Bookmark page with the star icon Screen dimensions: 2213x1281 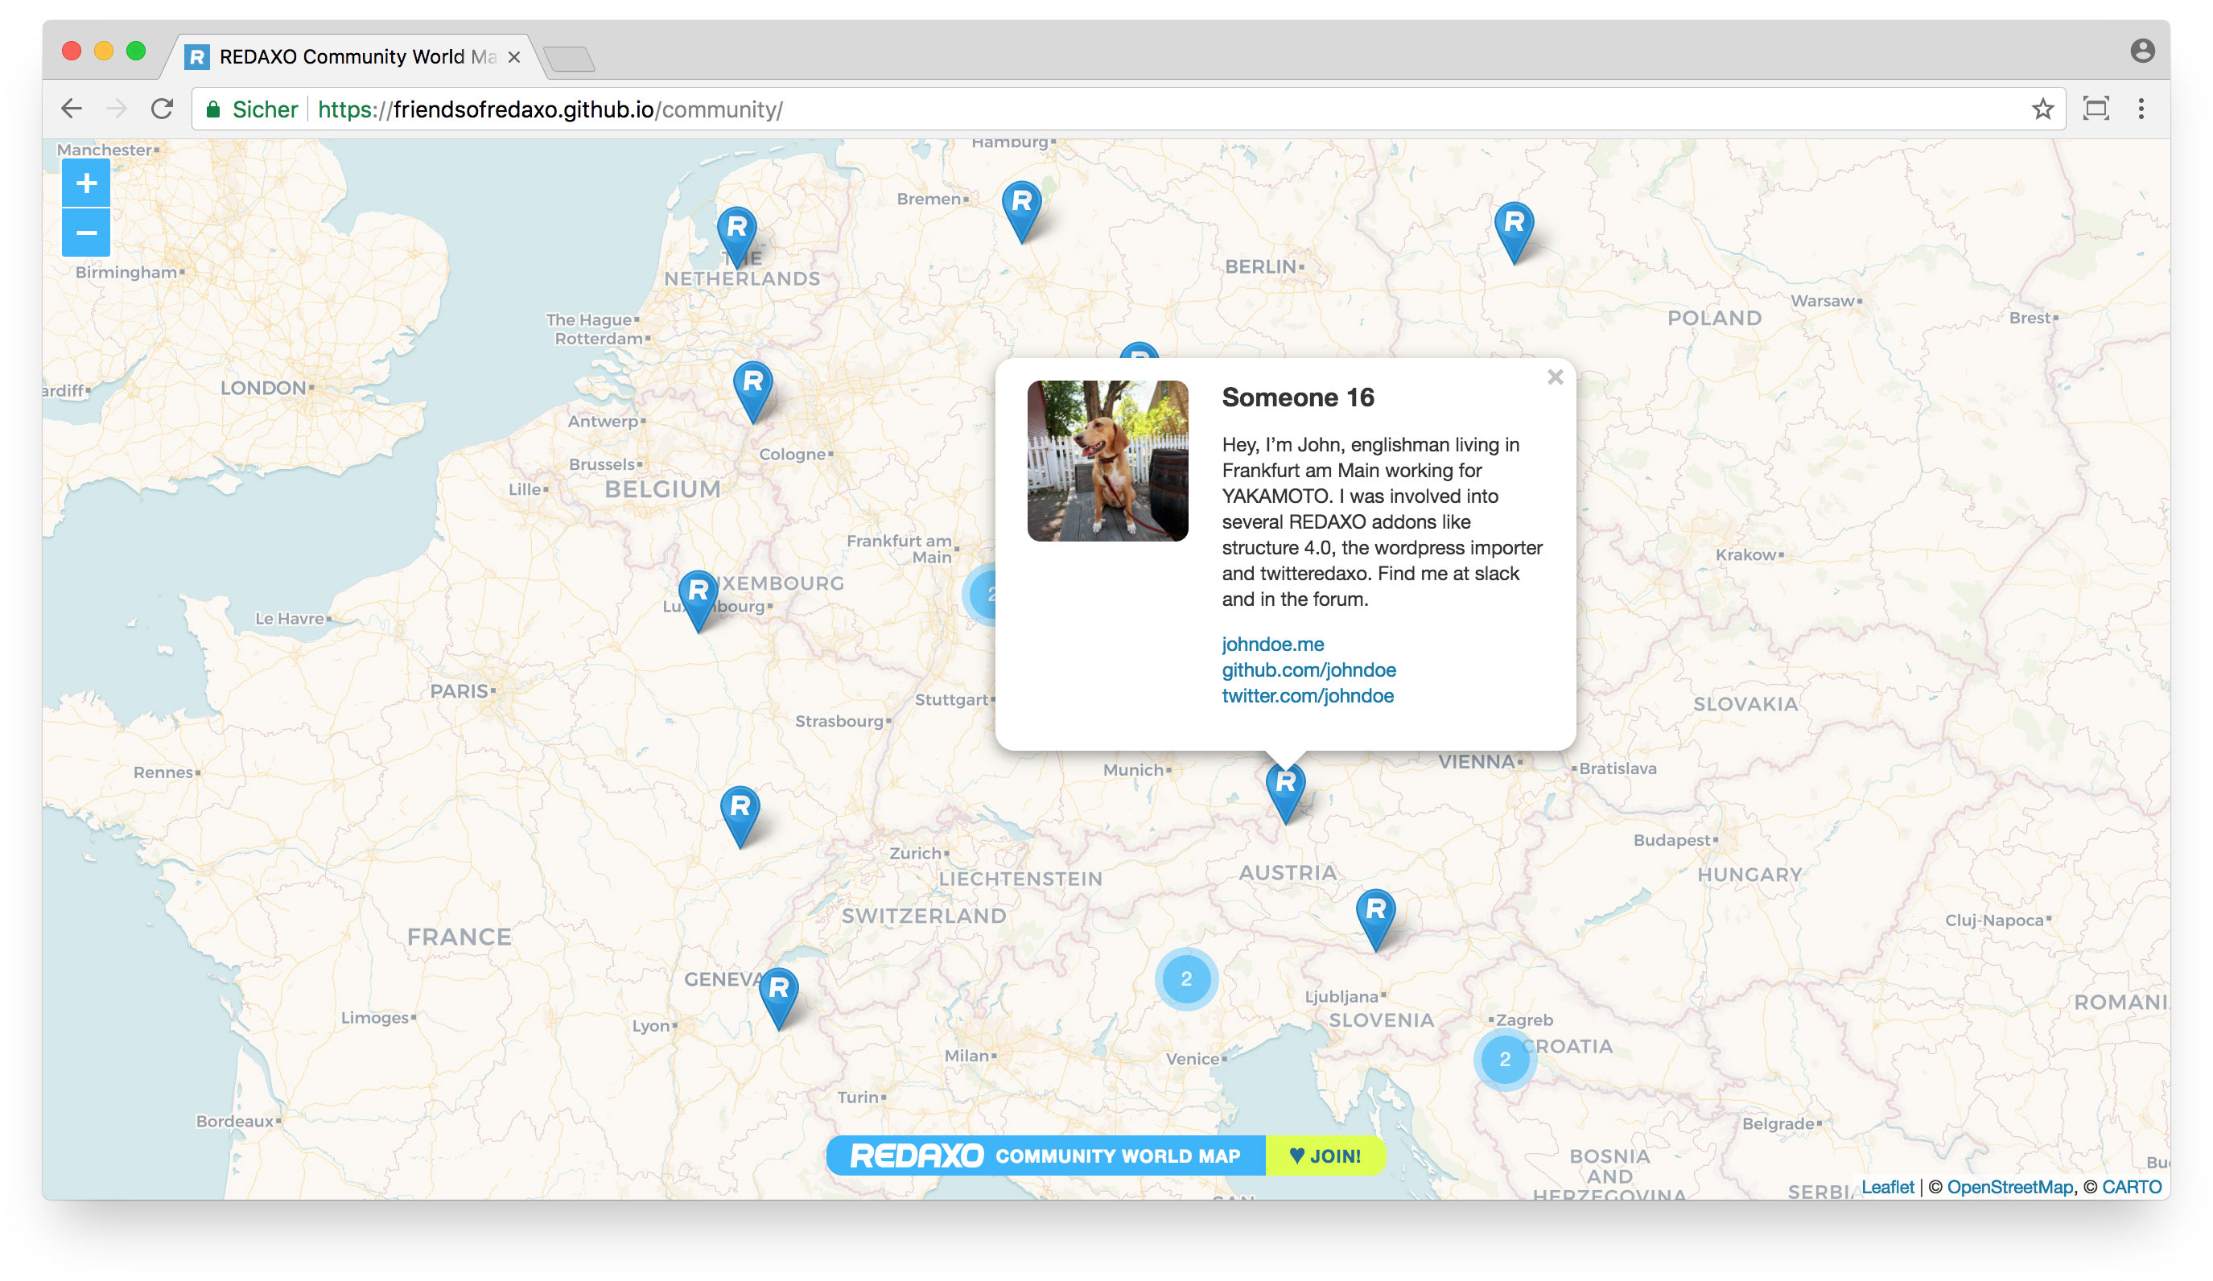(2042, 109)
